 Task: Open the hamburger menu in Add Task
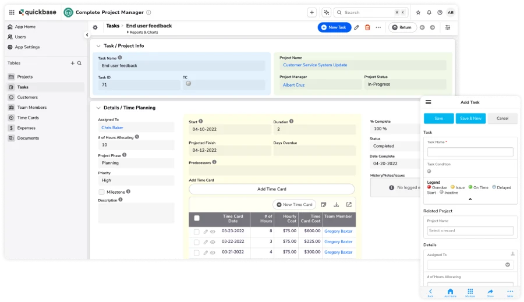coord(428,102)
